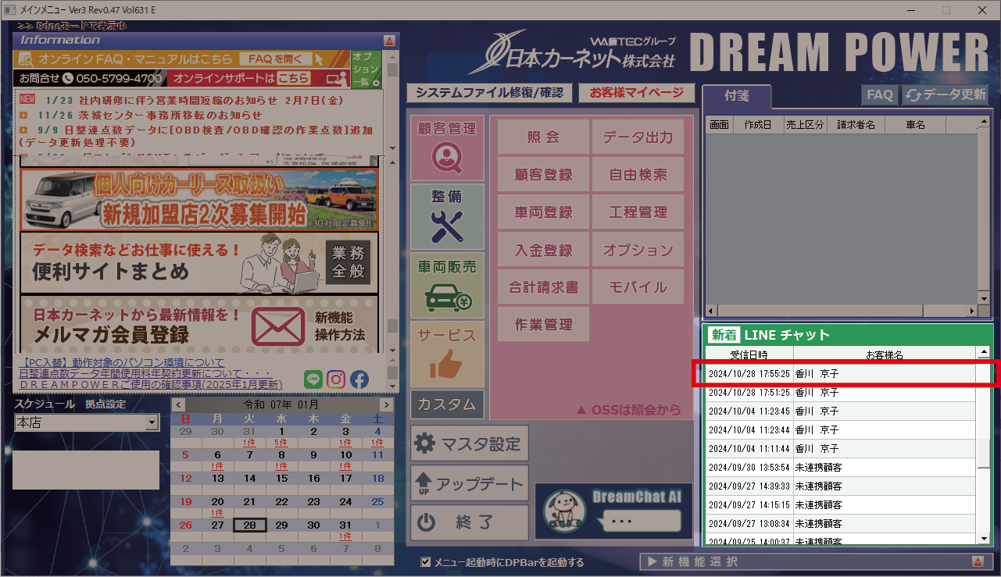Go to previous month in the calendar
The height and width of the screenshot is (577, 1001).
(x=179, y=404)
